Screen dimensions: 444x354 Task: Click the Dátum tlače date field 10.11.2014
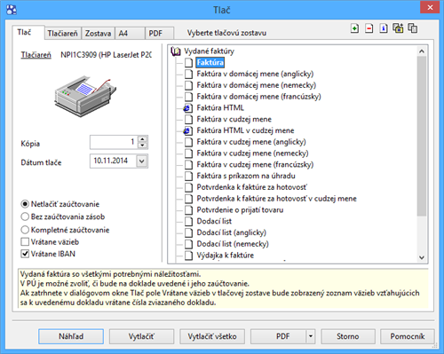113,161
